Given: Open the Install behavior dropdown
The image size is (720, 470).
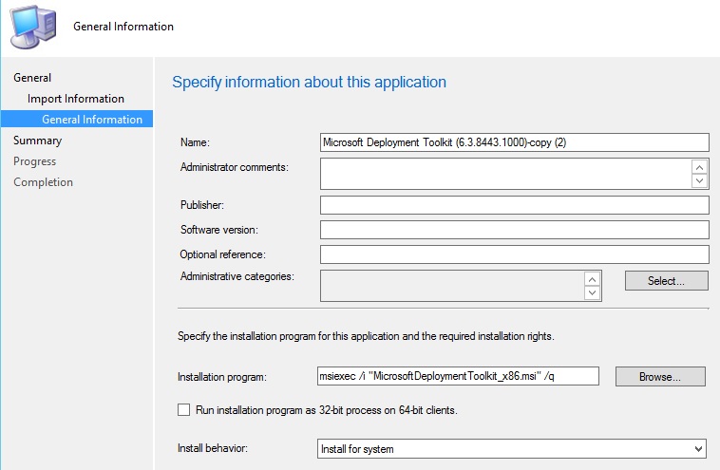Looking at the screenshot, I should coord(512,448).
